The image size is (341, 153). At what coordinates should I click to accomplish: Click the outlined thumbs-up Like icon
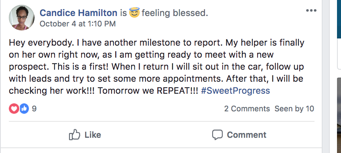tap(75, 135)
